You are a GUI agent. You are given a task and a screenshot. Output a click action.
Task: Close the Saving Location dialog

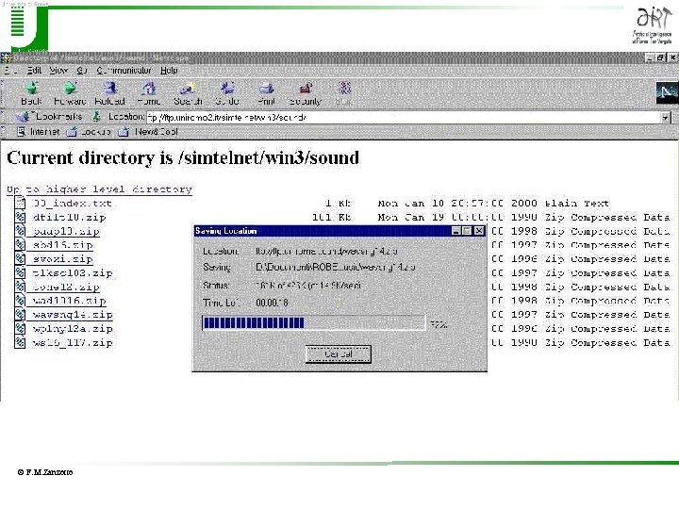click(478, 231)
